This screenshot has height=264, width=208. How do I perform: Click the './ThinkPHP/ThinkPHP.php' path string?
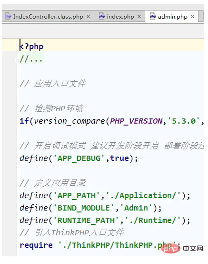tap(117, 245)
